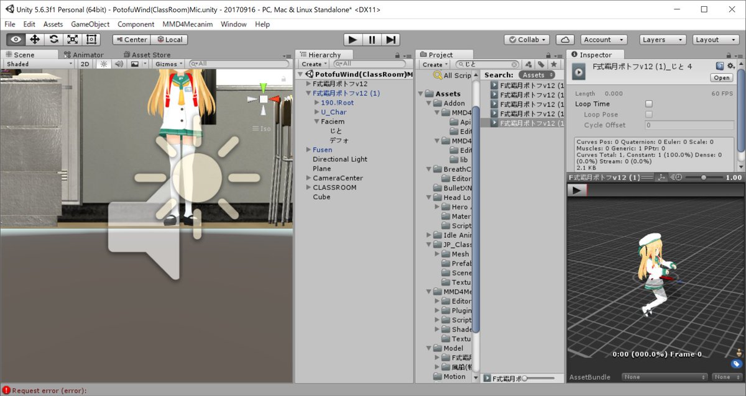Screen dimensions: 746x396
Task: Search by Type icon in Project
Action: point(529,64)
